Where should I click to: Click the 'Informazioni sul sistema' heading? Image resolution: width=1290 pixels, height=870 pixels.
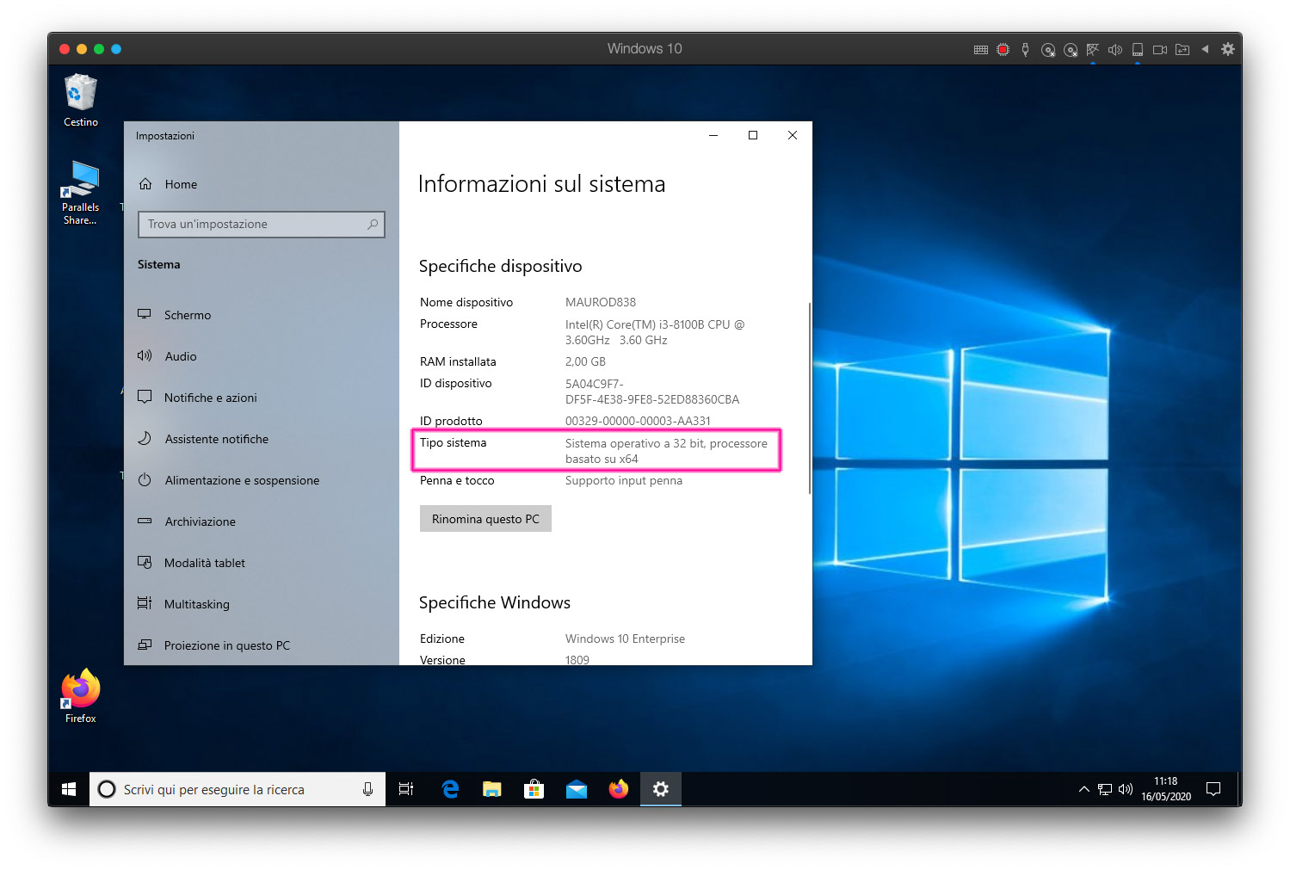click(x=541, y=184)
